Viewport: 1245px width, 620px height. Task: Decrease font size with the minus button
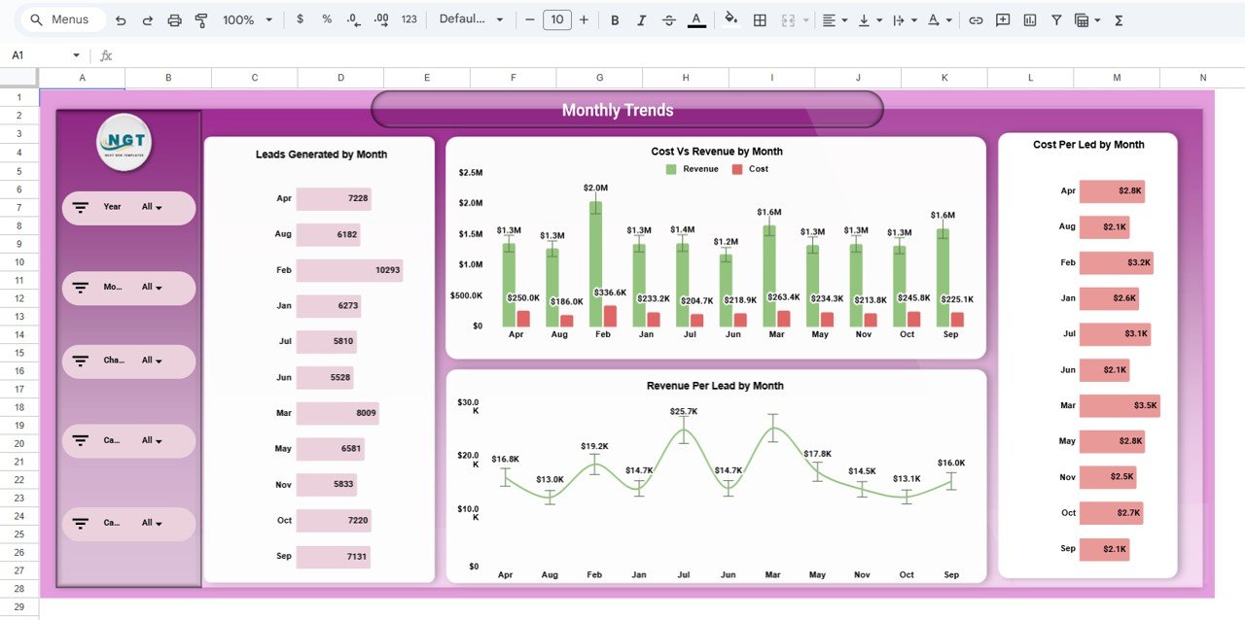pyautogui.click(x=530, y=18)
